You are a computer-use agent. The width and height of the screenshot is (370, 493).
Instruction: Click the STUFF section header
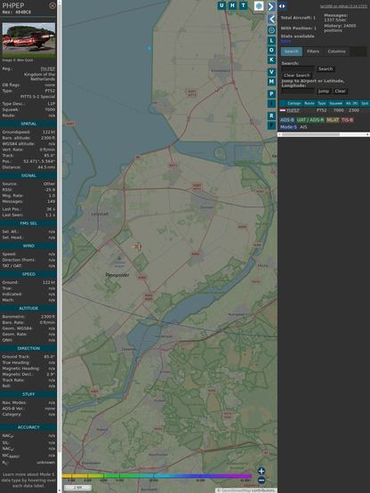tap(28, 394)
